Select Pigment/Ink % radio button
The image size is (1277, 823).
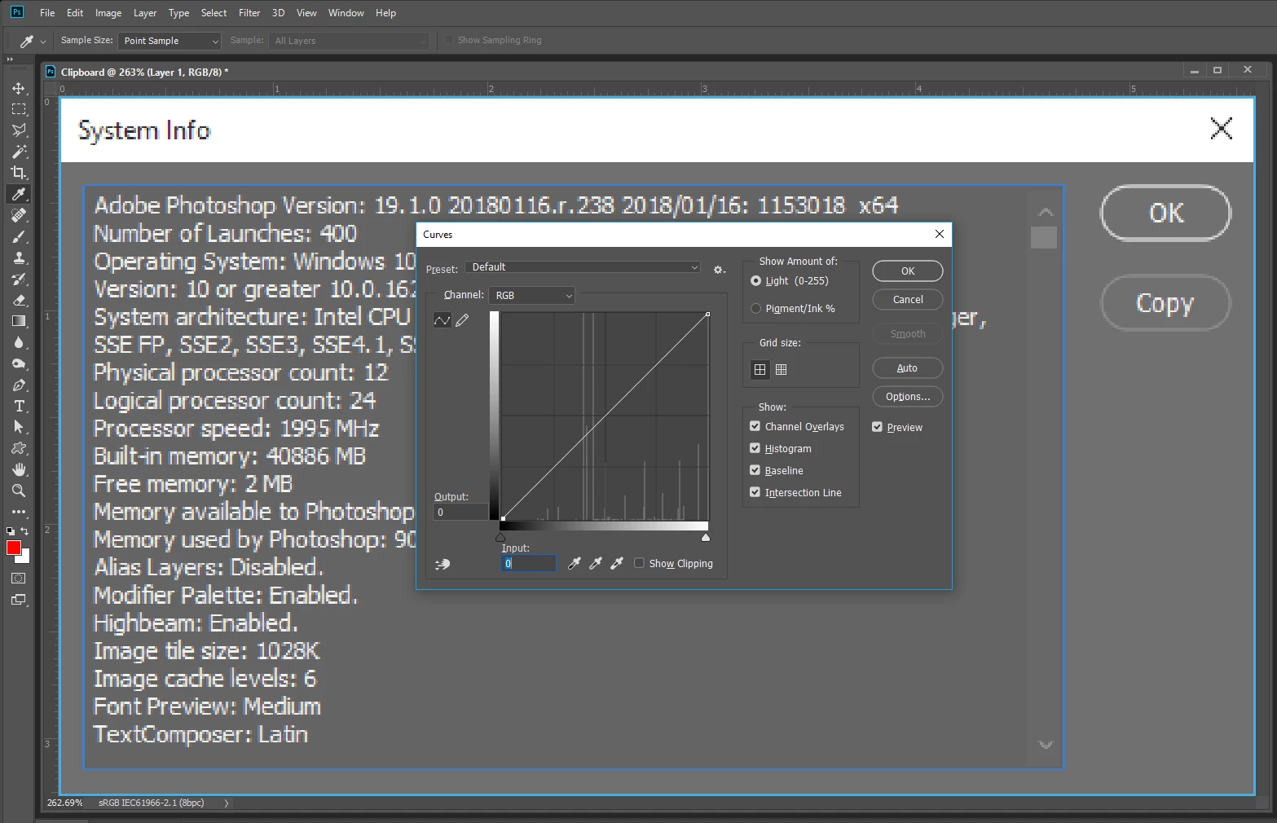click(755, 308)
